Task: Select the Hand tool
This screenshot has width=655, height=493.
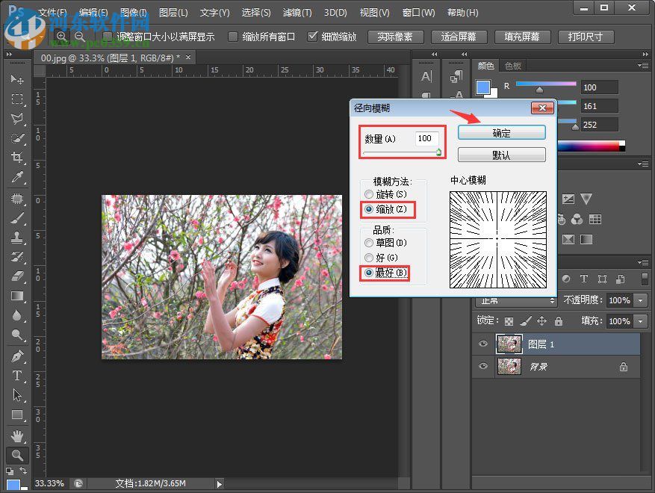Action: 17,435
